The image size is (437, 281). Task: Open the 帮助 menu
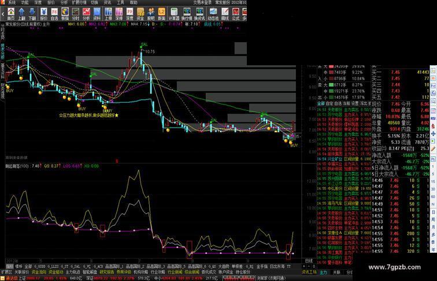pyautogui.click(x=134, y=2)
